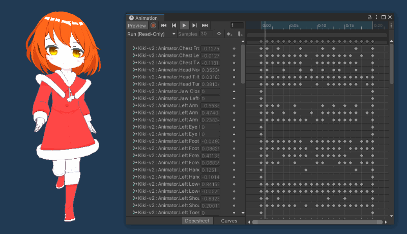
Task: Select the last keyframe in the Jaw Clos row
Action: tap(372, 92)
